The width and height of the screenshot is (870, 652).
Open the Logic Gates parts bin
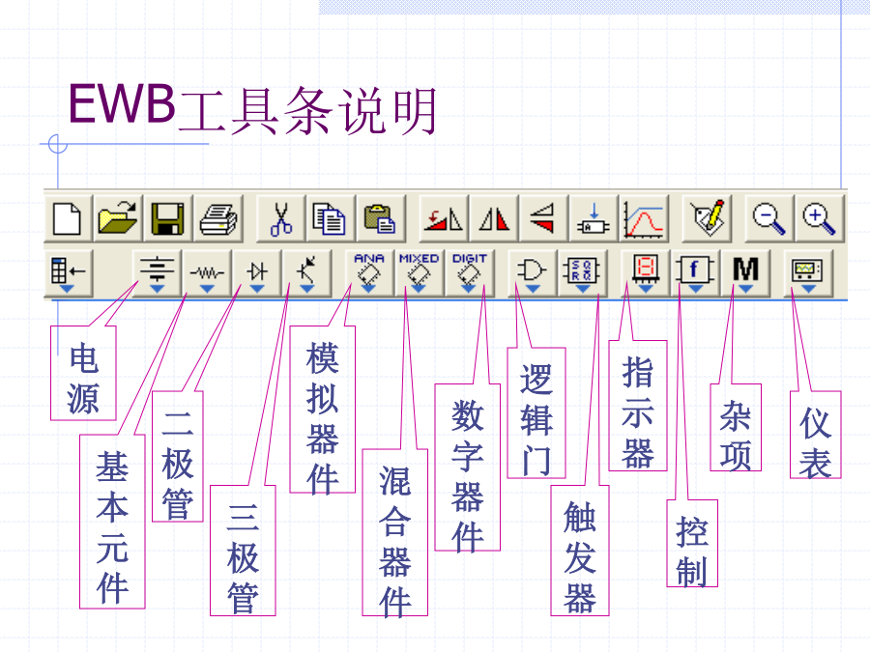coord(532,272)
